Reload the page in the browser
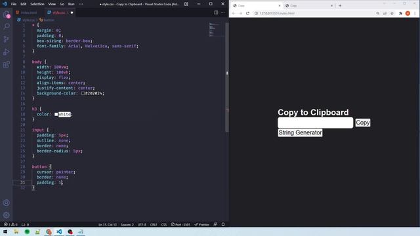This screenshot has width=420, height=236. [x=247, y=13]
